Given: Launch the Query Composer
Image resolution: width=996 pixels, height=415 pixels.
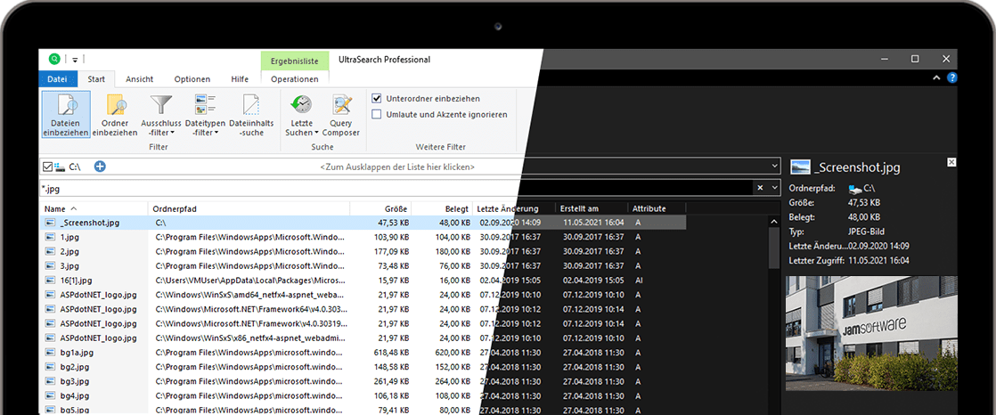Looking at the screenshot, I should (341, 115).
